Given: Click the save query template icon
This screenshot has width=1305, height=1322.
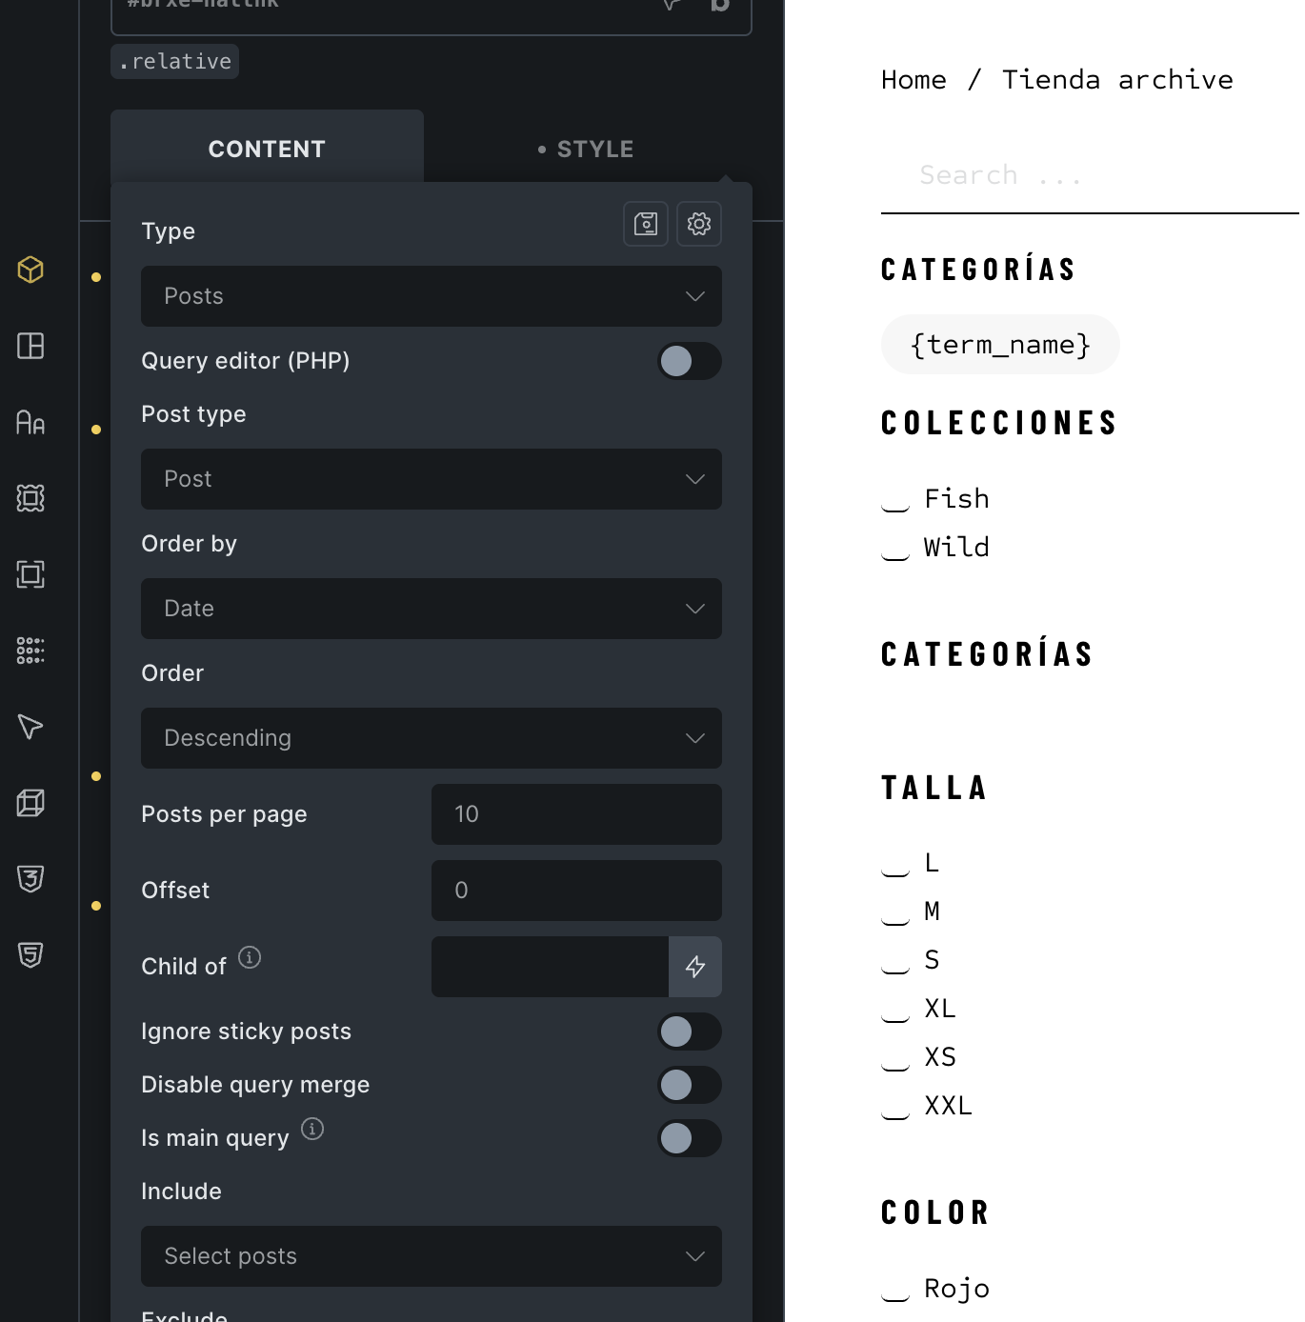Looking at the screenshot, I should [x=646, y=224].
